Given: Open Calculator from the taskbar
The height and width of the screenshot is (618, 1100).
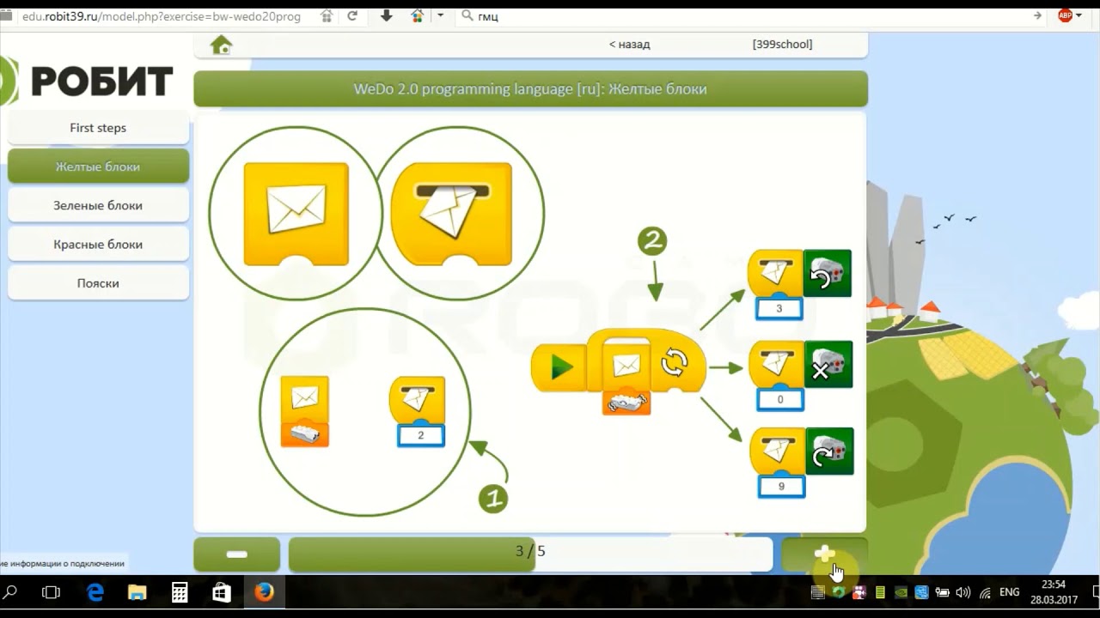Looking at the screenshot, I should 180,592.
